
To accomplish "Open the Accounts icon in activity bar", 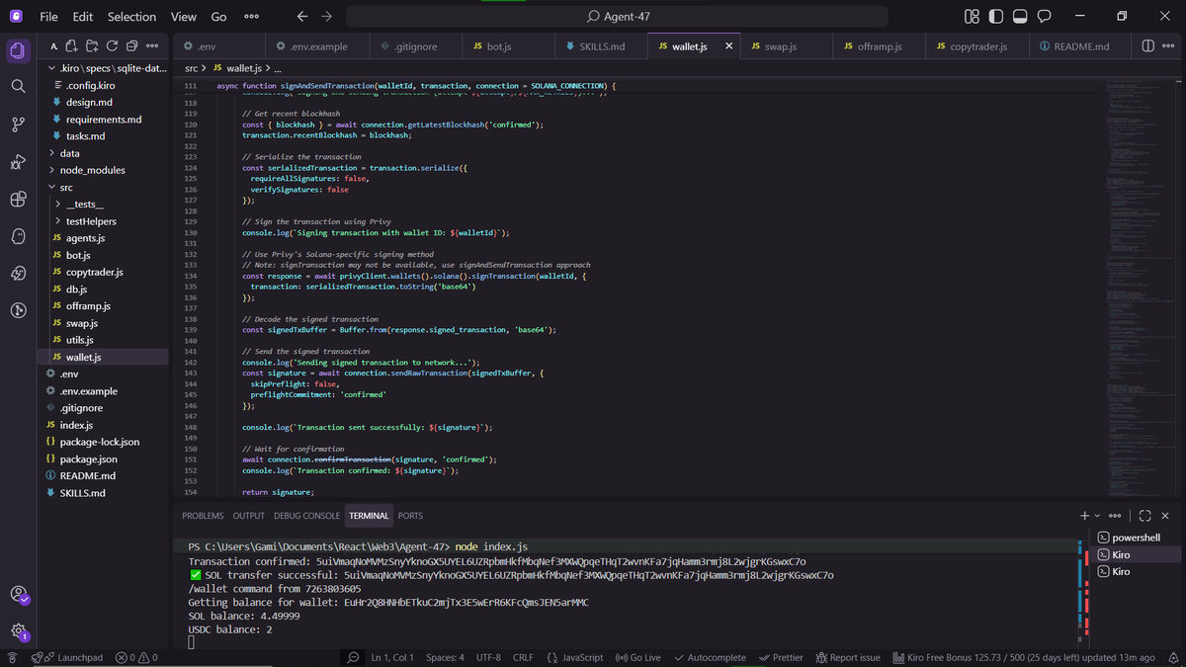I will pos(18,594).
